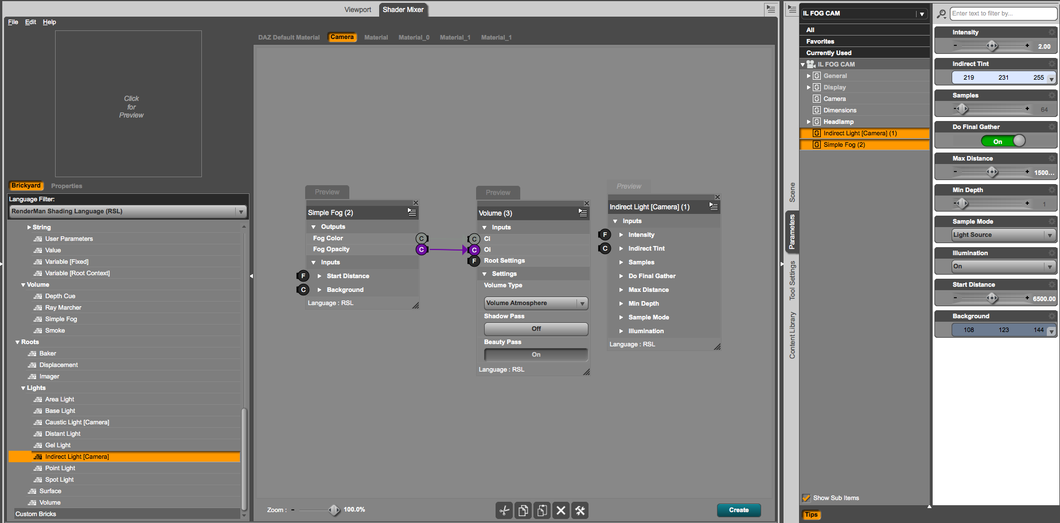Open the Indirect Tint color picker
The image size is (1060, 523).
(1050, 77)
